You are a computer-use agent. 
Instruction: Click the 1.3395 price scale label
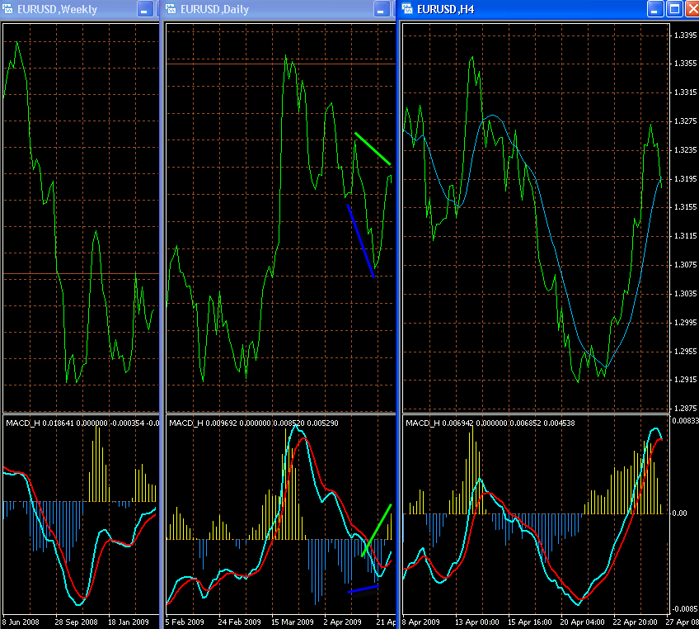(686, 35)
